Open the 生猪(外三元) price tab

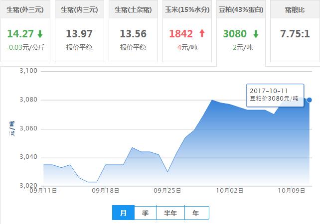[25, 31]
